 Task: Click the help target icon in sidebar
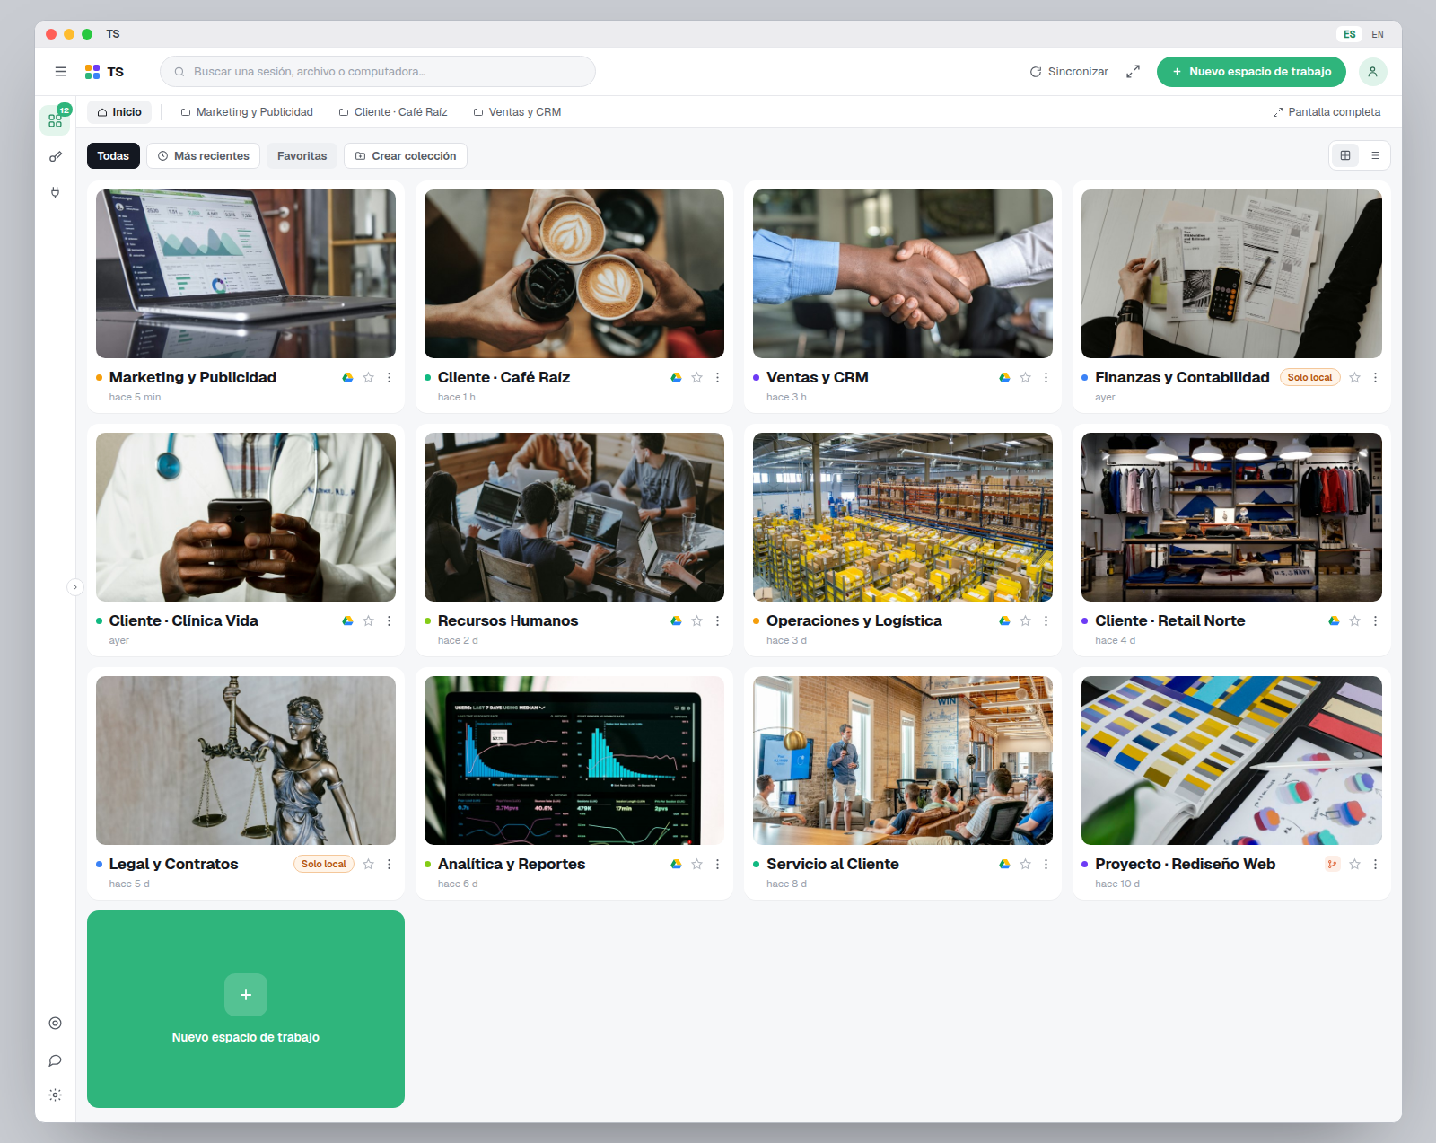[x=56, y=1024]
